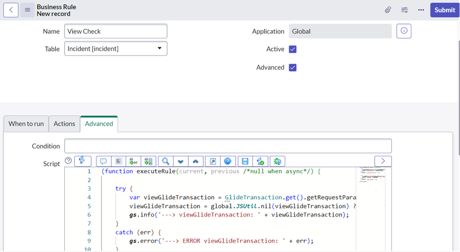This screenshot has height=252, width=460.
Task: Click the page vertical scrollbar
Action: pos(459,98)
